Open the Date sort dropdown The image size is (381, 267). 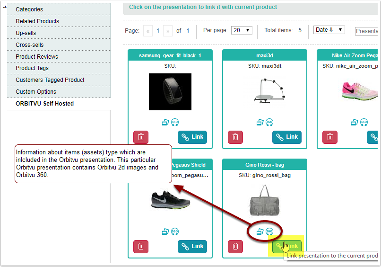329,30
